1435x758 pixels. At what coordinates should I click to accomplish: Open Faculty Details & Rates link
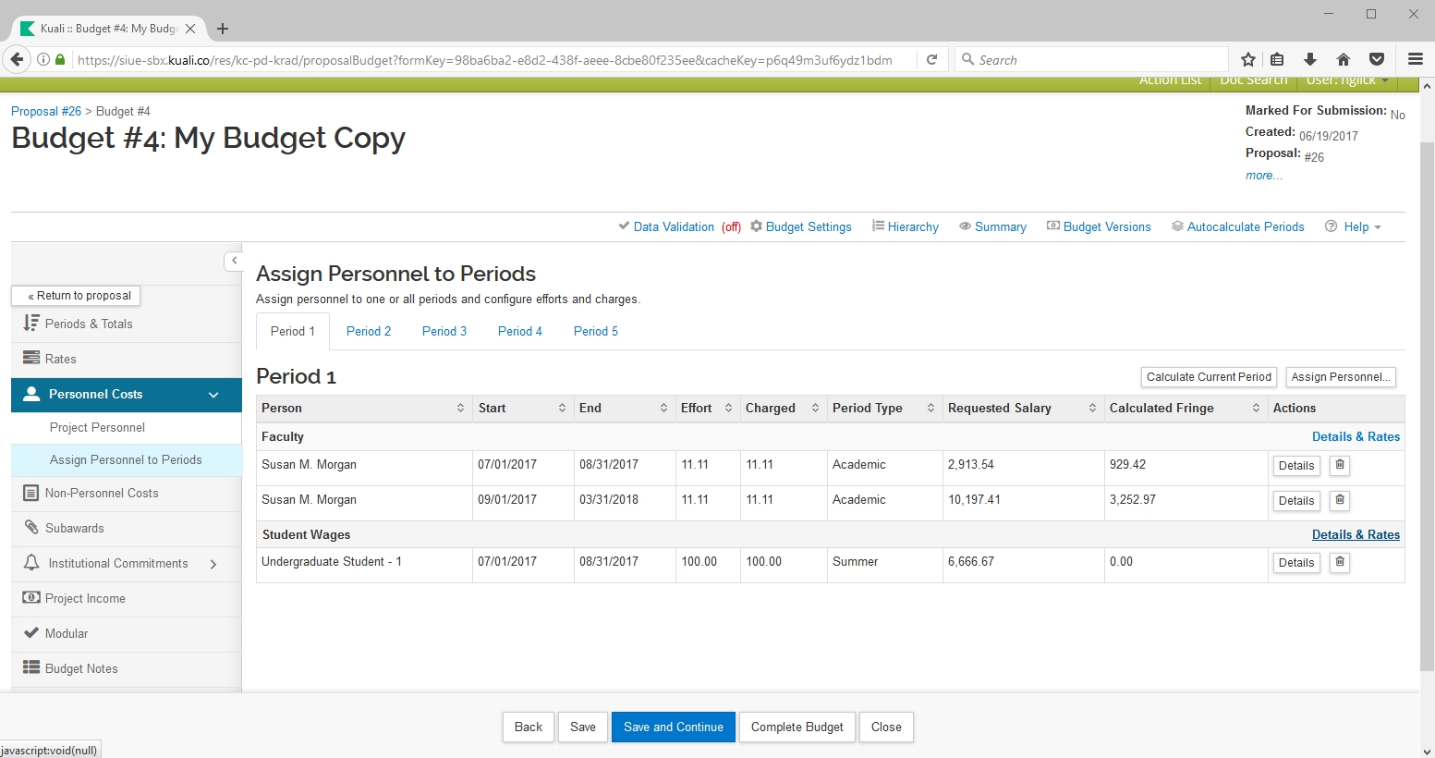1356,437
